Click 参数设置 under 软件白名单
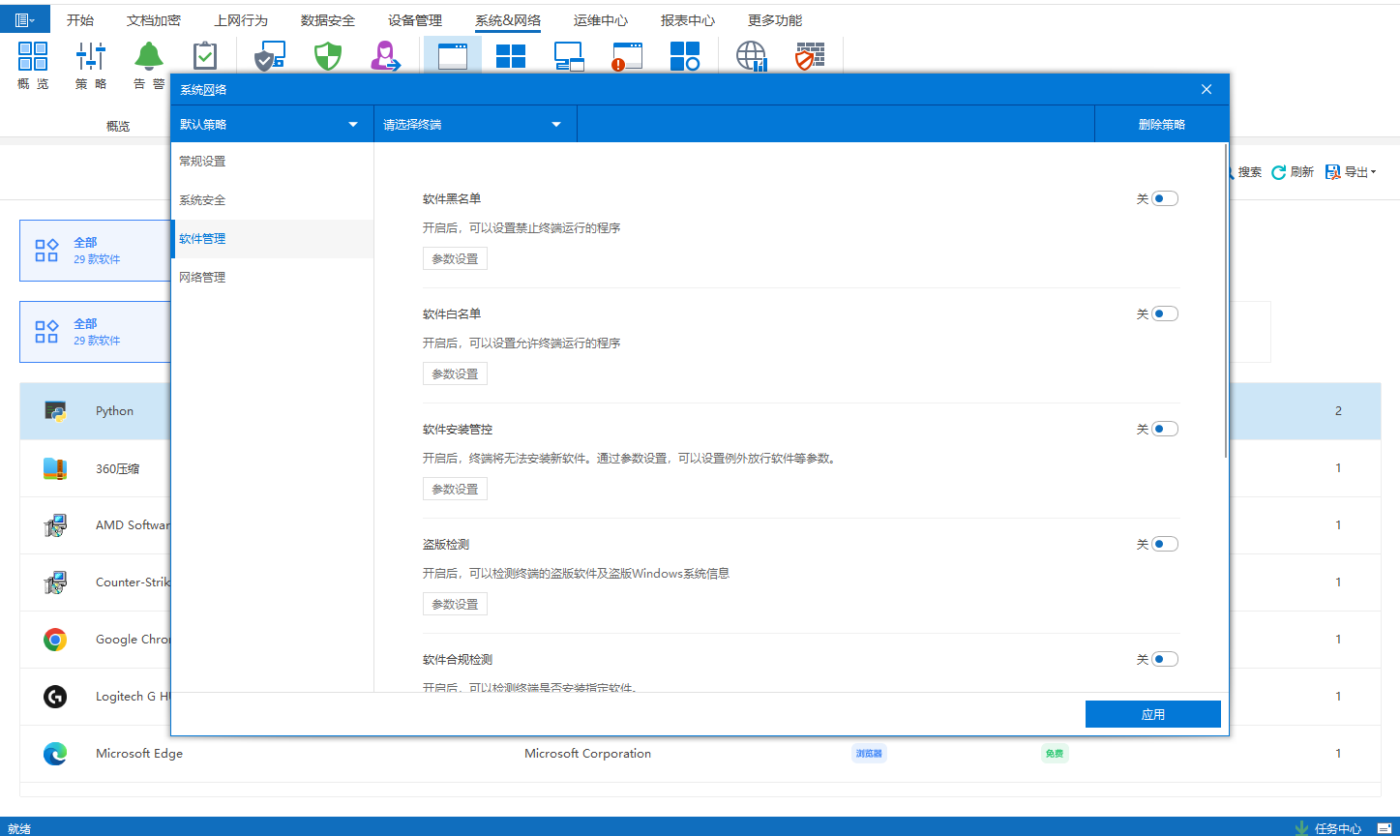 [x=455, y=374]
